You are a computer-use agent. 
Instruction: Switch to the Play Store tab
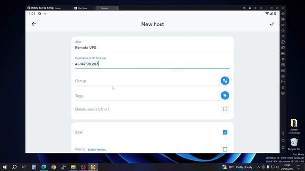click(x=82, y=8)
